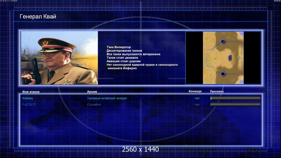Click the General Kwai portrait image

click(60, 58)
